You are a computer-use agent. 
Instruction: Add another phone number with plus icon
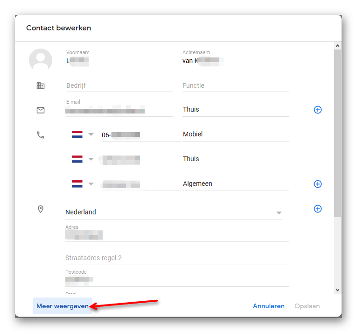318,184
